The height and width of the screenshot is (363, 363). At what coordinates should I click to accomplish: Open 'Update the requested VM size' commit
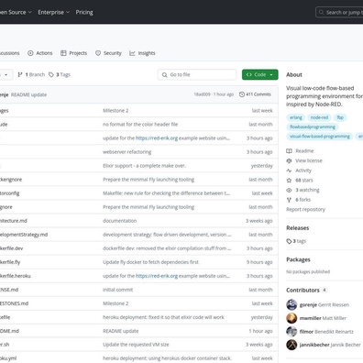pos(136,345)
